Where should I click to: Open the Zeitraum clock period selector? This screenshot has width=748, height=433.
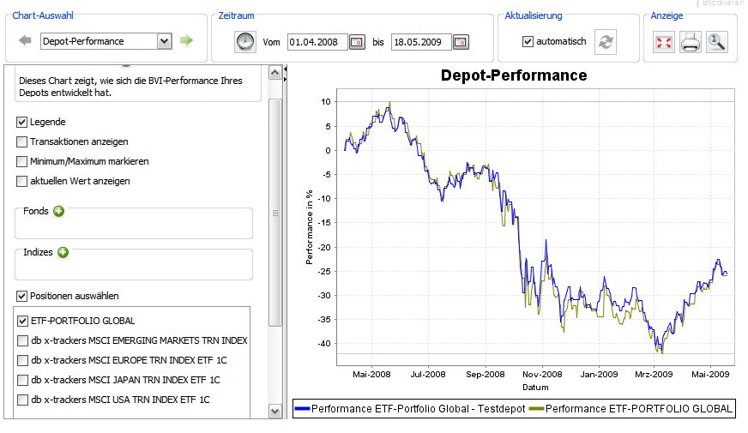tap(245, 42)
